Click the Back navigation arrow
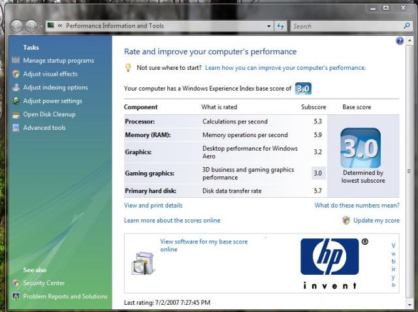This screenshot has width=418, height=312. click(x=17, y=26)
